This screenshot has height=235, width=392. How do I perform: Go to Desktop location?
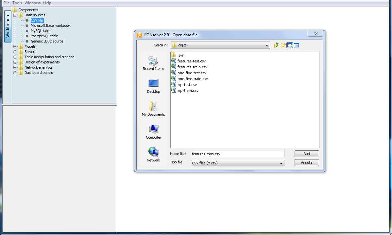(153, 86)
